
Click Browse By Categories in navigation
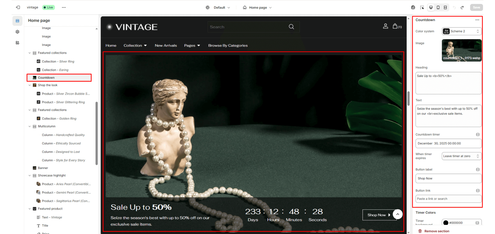click(x=228, y=45)
